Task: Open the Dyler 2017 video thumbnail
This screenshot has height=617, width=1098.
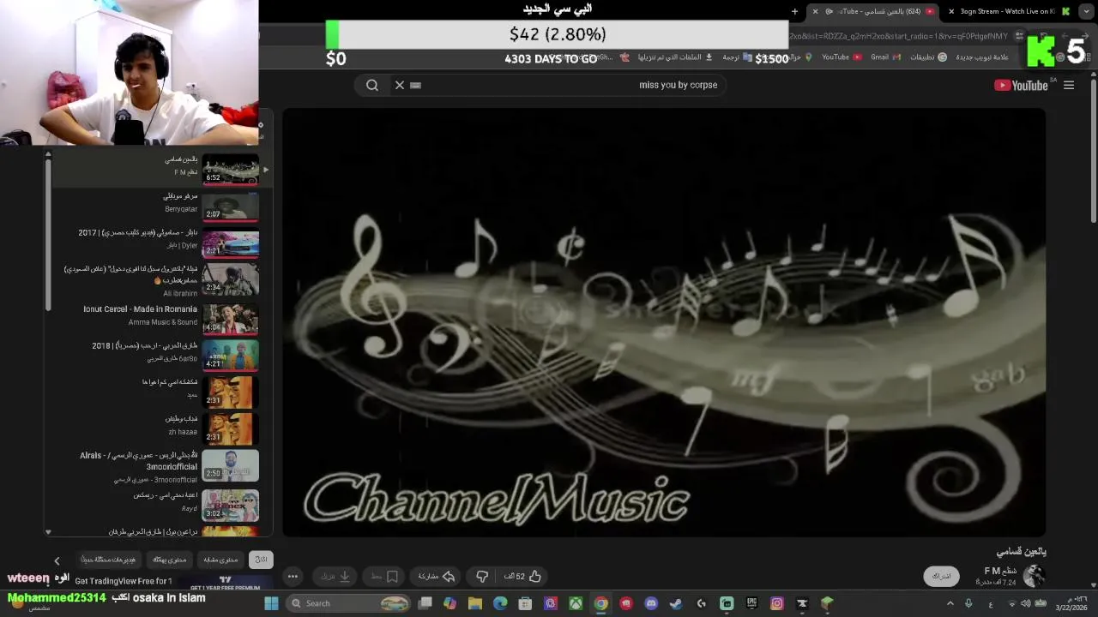Action: pyautogui.click(x=230, y=243)
